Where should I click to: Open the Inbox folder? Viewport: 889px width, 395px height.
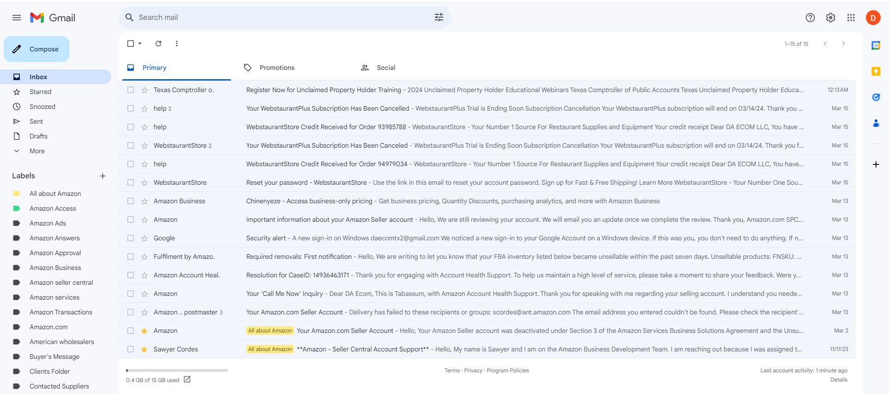(56, 77)
